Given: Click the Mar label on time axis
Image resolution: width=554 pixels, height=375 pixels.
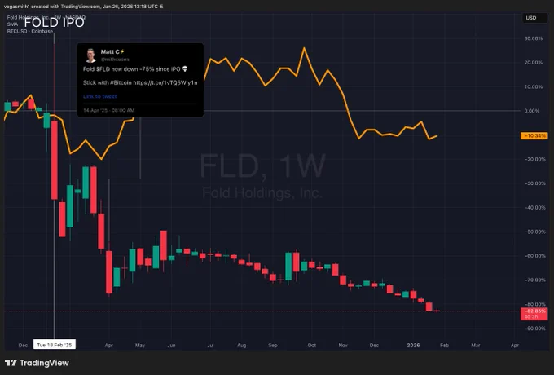Looking at the screenshot, I should point(476,345).
